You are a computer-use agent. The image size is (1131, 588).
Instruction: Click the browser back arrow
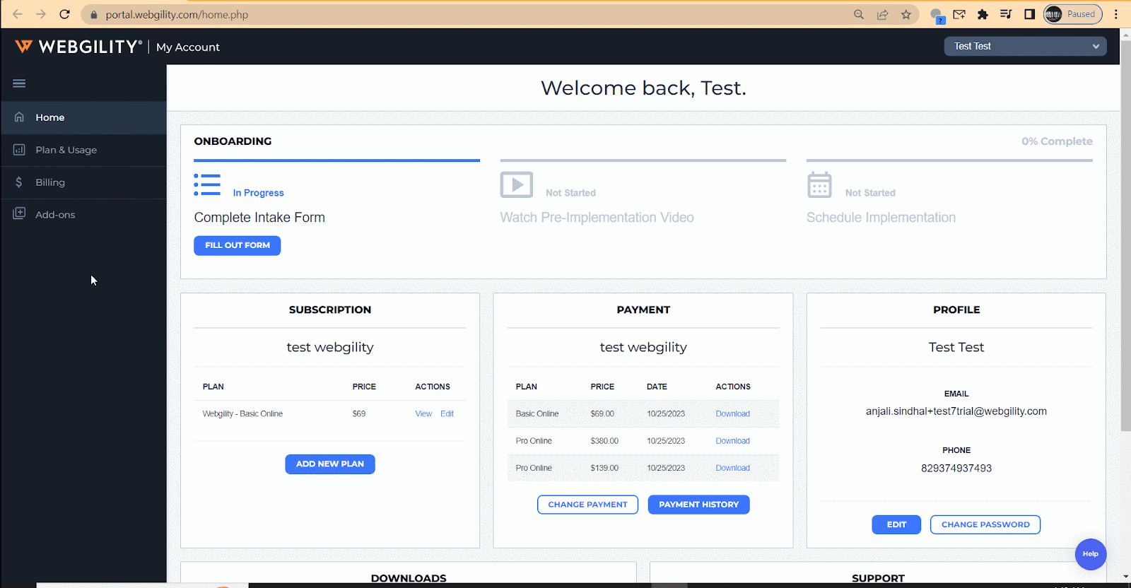pos(18,14)
